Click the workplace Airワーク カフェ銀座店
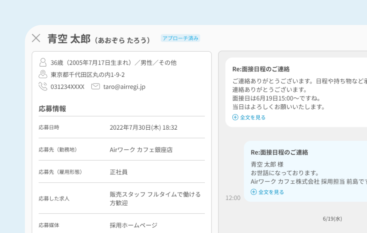367x233 pixels. pyautogui.click(x=141, y=150)
